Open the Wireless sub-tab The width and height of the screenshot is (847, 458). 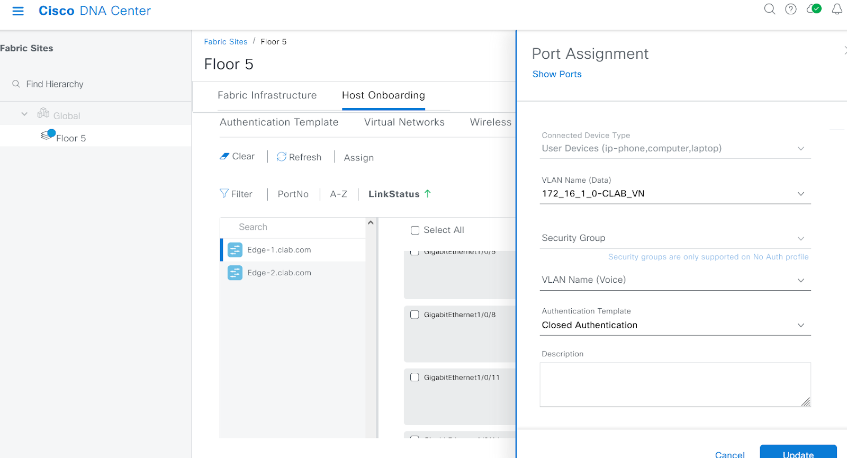[491, 122]
